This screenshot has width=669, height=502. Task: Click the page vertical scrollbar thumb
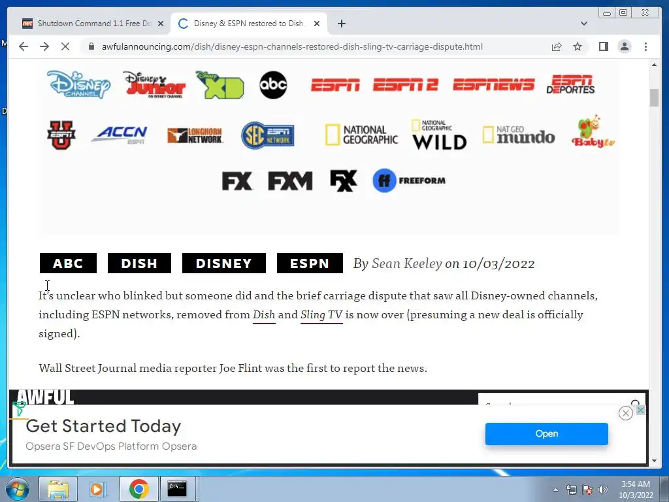(654, 97)
